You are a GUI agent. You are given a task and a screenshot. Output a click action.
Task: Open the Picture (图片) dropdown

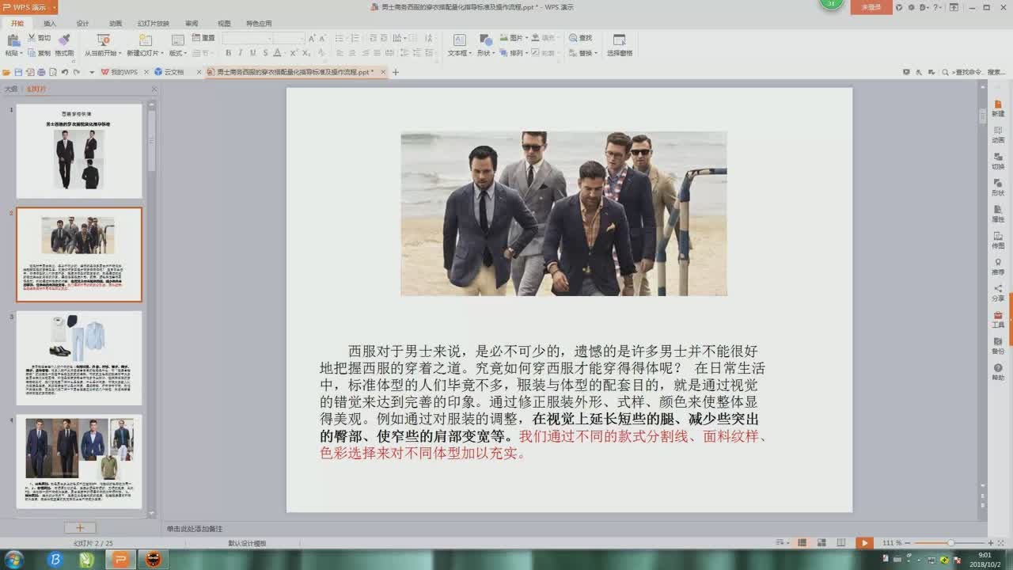[514, 37]
